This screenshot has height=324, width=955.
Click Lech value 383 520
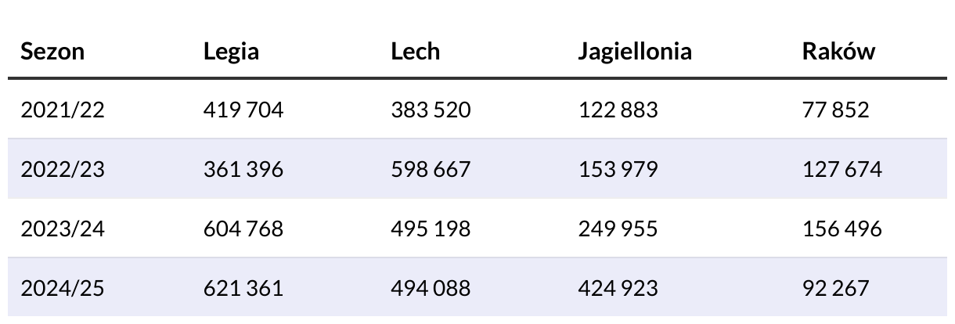431,110
